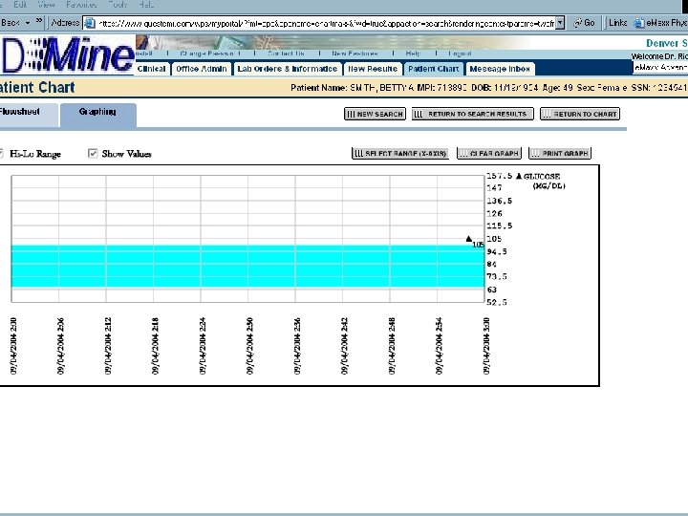The width and height of the screenshot is (688, 516).
Task: Click the eMaxx link icon in Links bar
Action: point(638,23)
